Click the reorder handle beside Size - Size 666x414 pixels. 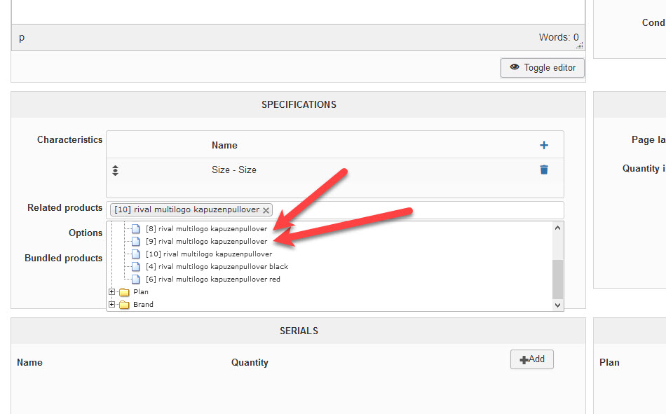click(115, 170)
